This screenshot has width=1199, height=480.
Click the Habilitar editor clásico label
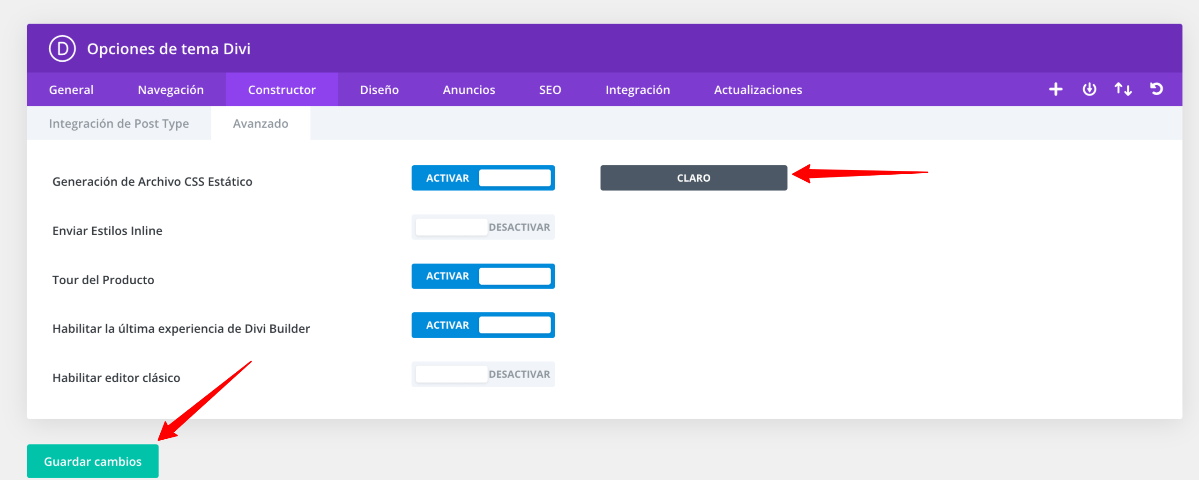(116, 378)
